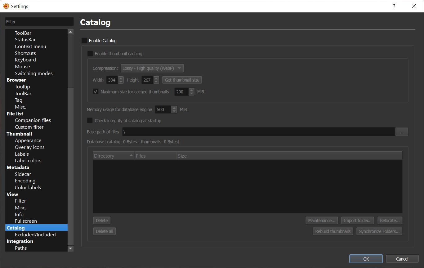Toggle Check integrity of catalog at startup
The height and width of the screenshot is (268, 424).
pyautogui.click(x=90, y=121)
